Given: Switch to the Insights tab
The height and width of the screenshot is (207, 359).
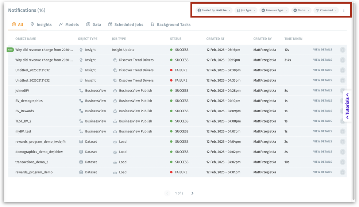Looking at the screenshot, I should click(x=41, y=25).
